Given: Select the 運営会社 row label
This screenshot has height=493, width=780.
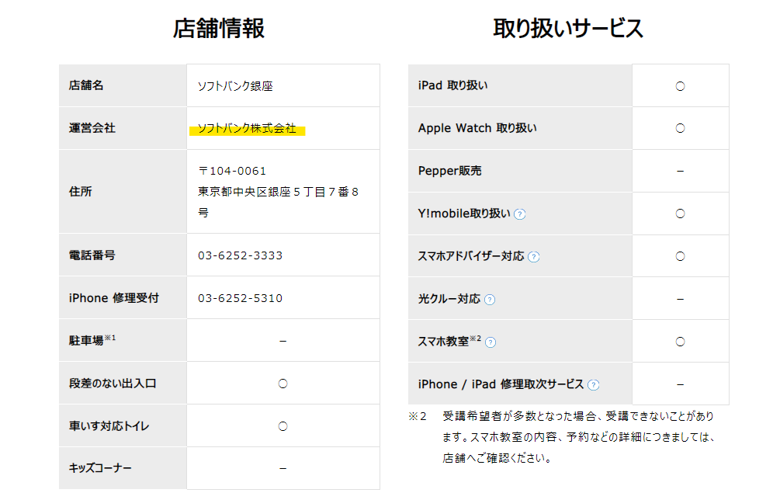Looking at the screenshot, I should click(x=92, y=128).
